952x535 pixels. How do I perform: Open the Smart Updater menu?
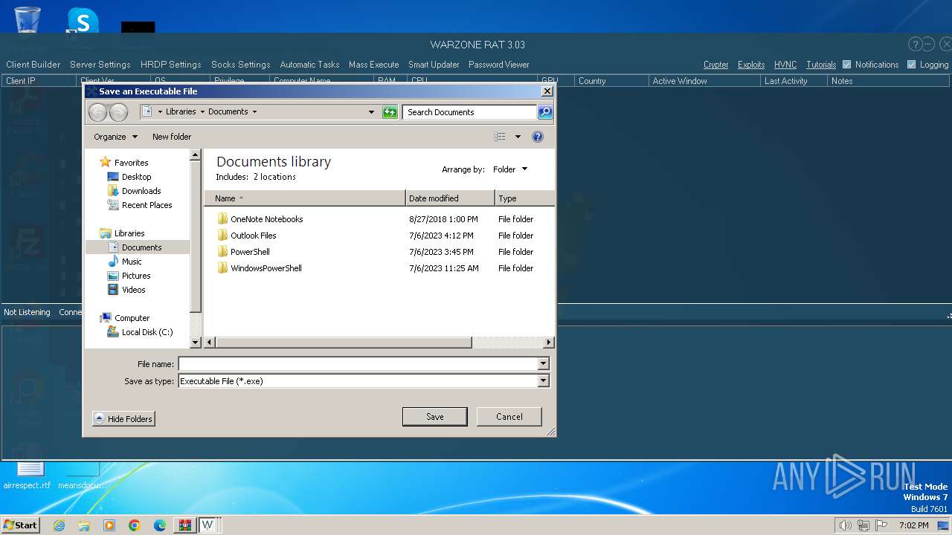[x=434, y=65]
